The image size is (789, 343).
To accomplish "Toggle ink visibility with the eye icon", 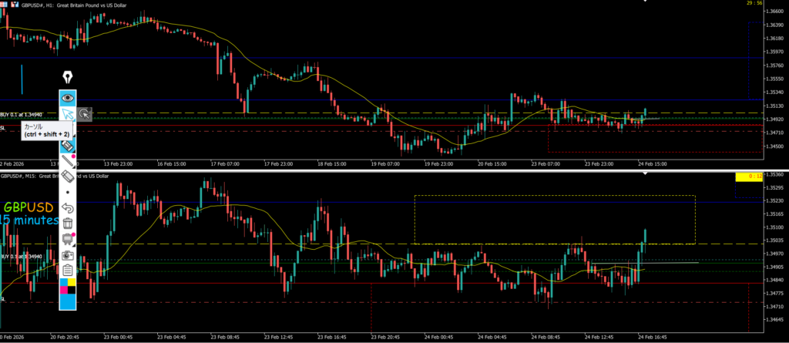I will (68, 98).
